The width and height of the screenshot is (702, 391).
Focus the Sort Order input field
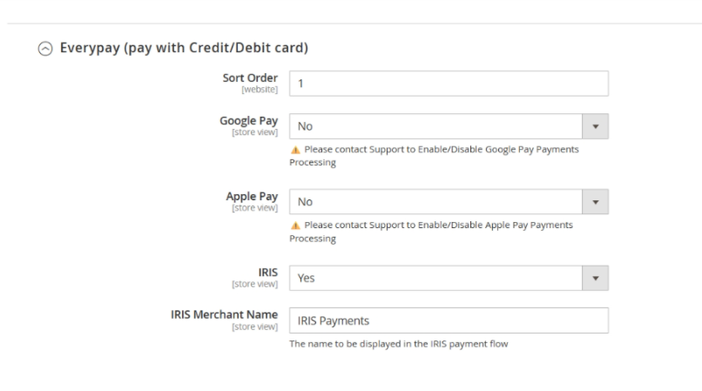coord(449,84)
